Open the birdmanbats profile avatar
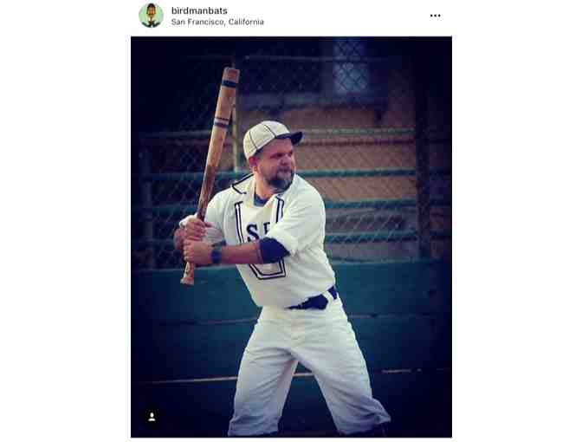 (151, 16)
